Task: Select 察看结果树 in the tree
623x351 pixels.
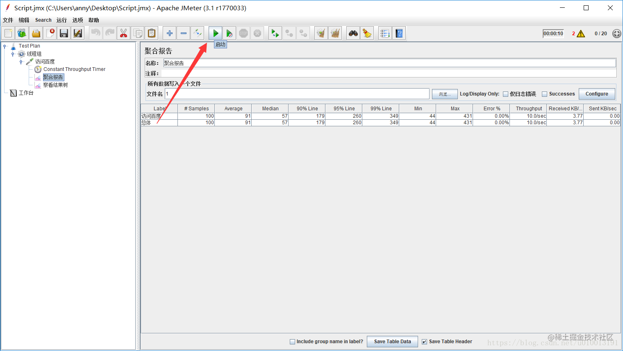Action: click(56, 85)
